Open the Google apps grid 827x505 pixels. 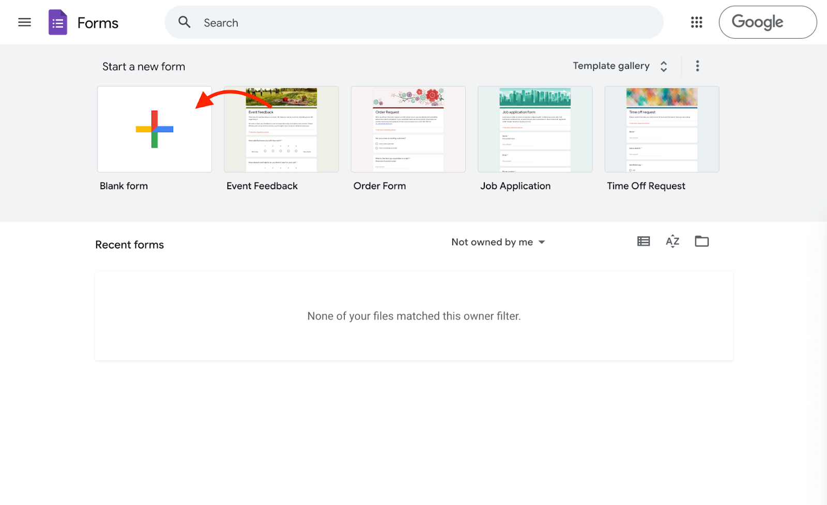tap(696, 22)
